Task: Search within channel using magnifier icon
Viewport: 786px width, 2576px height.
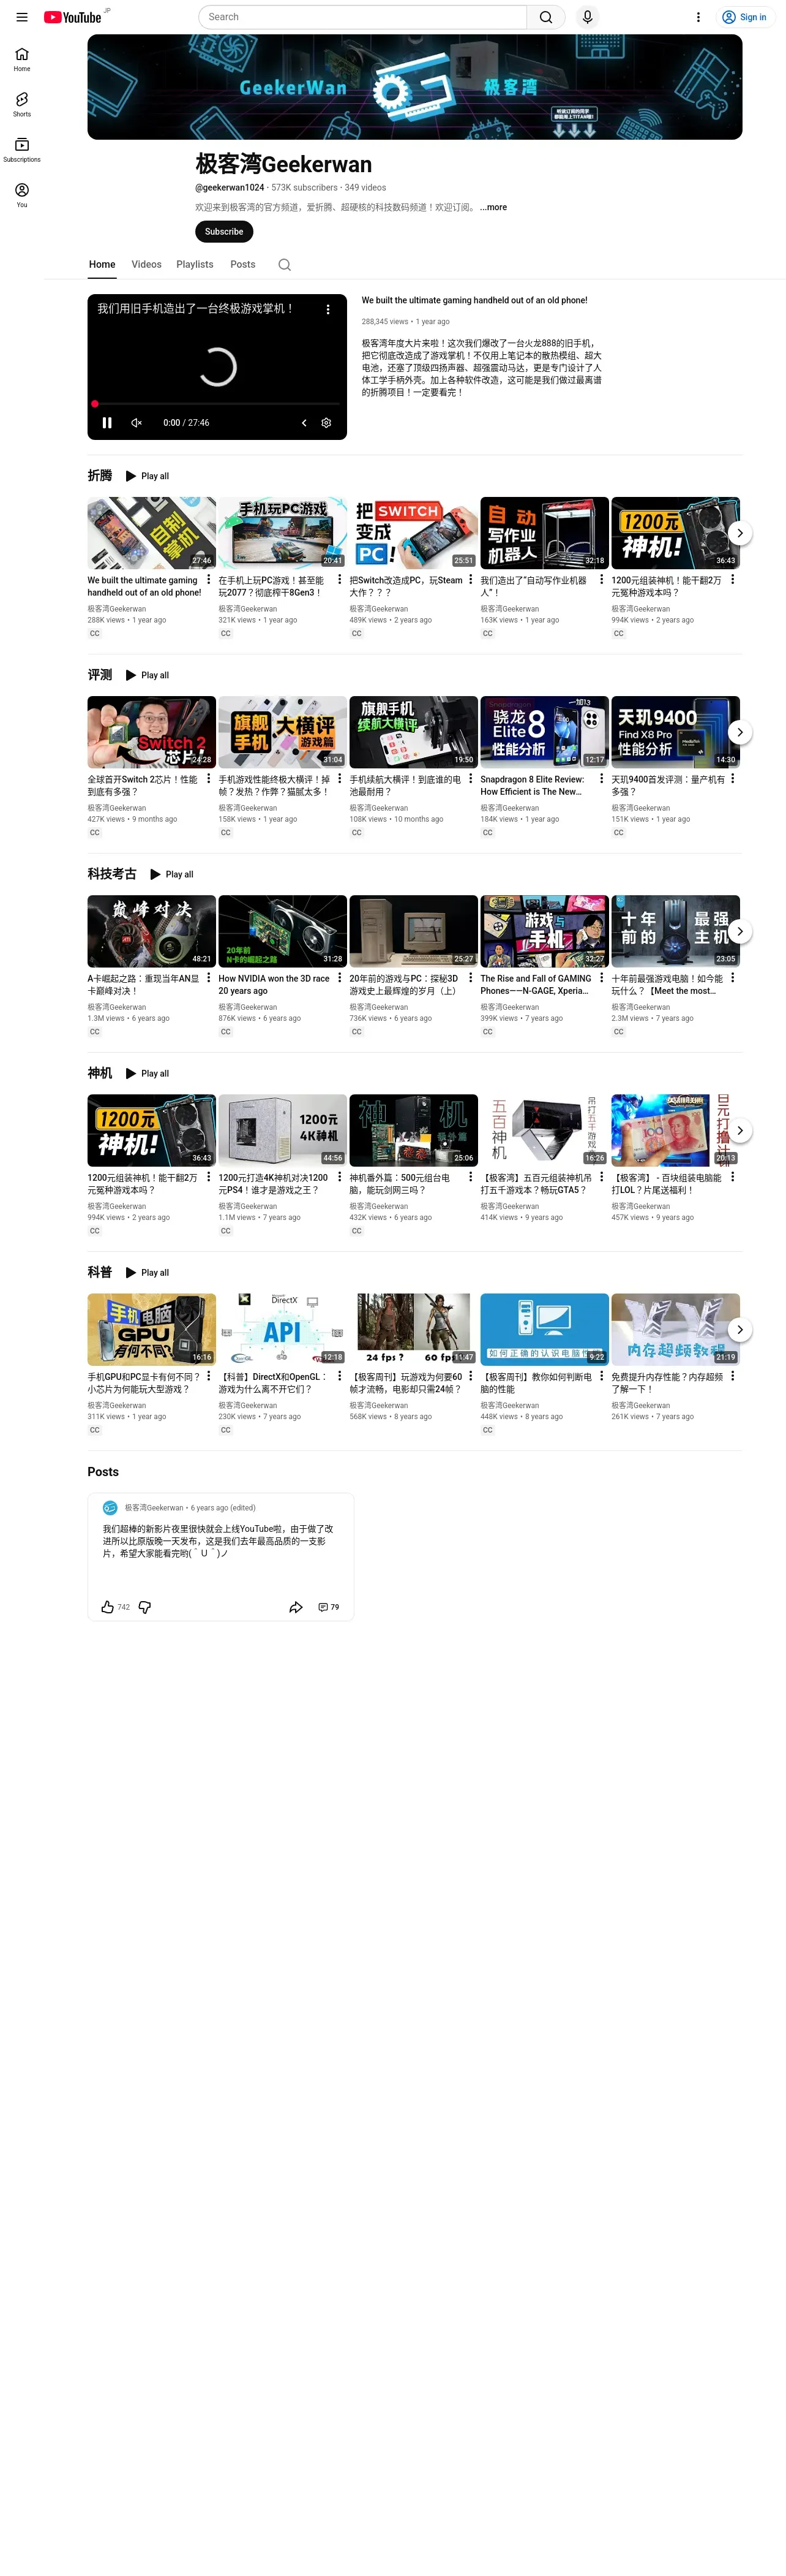Action: click(285, 265)
